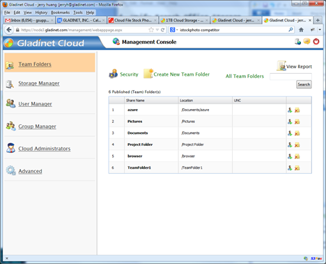
Task: Click the power/logout icon in the header
Action: click(316, 42)
